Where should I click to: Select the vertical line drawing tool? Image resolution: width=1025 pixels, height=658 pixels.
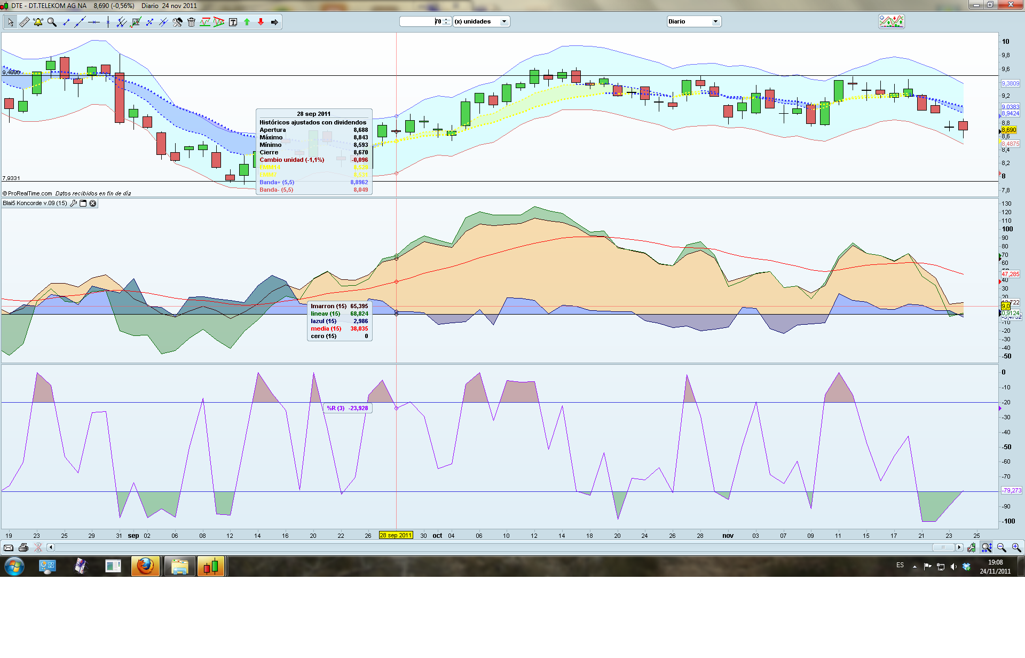click(x=108, y=22)
